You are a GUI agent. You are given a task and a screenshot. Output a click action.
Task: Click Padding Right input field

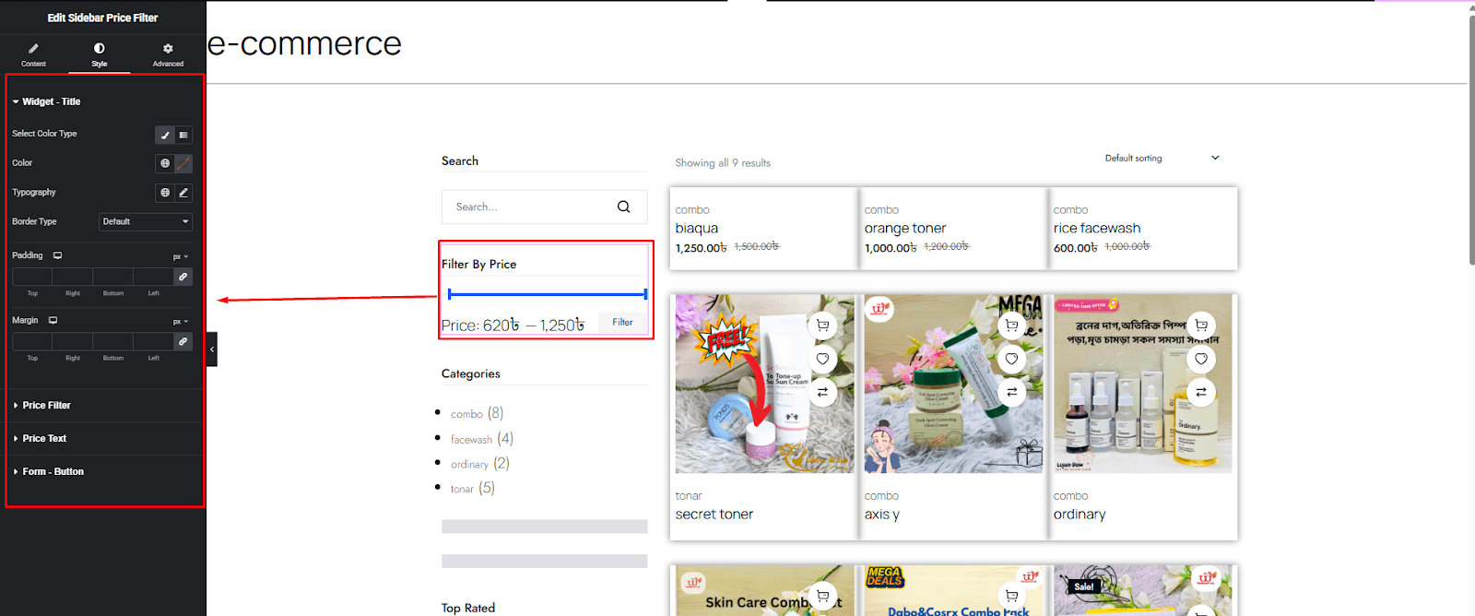tap(73, 277)
